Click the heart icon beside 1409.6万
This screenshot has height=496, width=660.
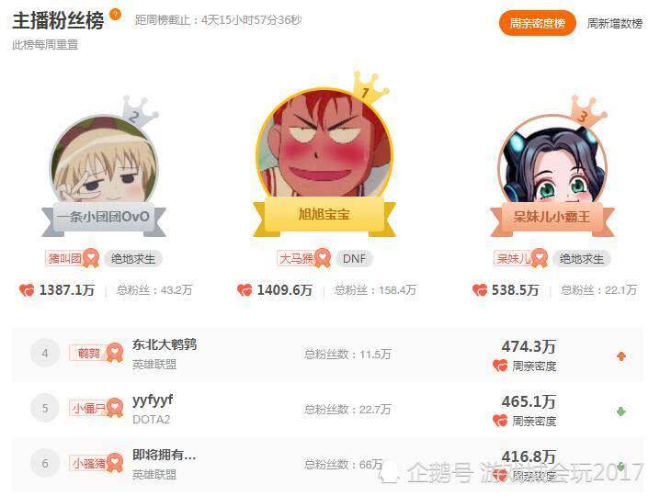point(245,290)
